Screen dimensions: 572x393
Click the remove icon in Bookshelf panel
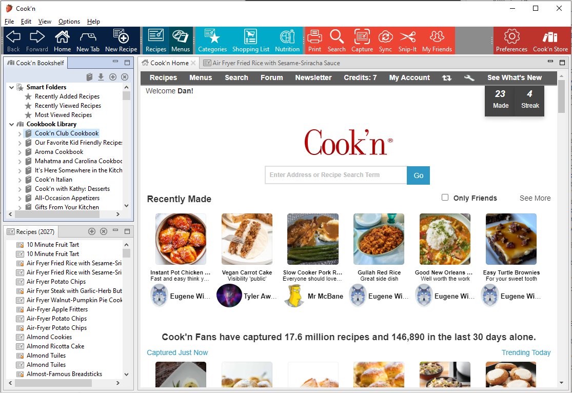125,77
